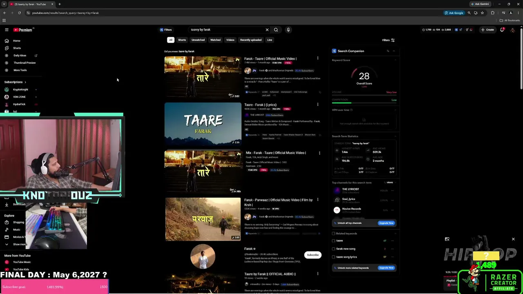Open more options for Taare - Farak (Lyrics)
The width and height of the screenshot is (523, 294).
tap(317, 105)
